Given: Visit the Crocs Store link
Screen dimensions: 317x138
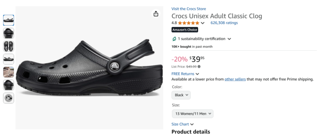Looking at the screenshot, I should (189, 9).
